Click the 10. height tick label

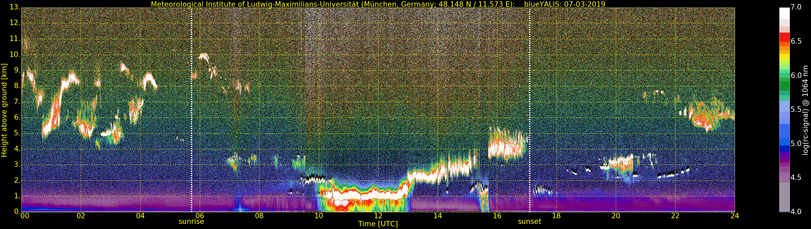tap(15, 54)
